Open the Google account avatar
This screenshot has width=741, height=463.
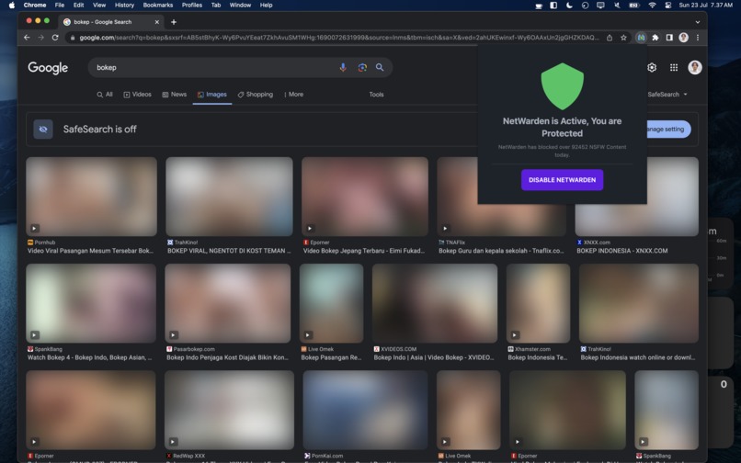click(695, 68)
